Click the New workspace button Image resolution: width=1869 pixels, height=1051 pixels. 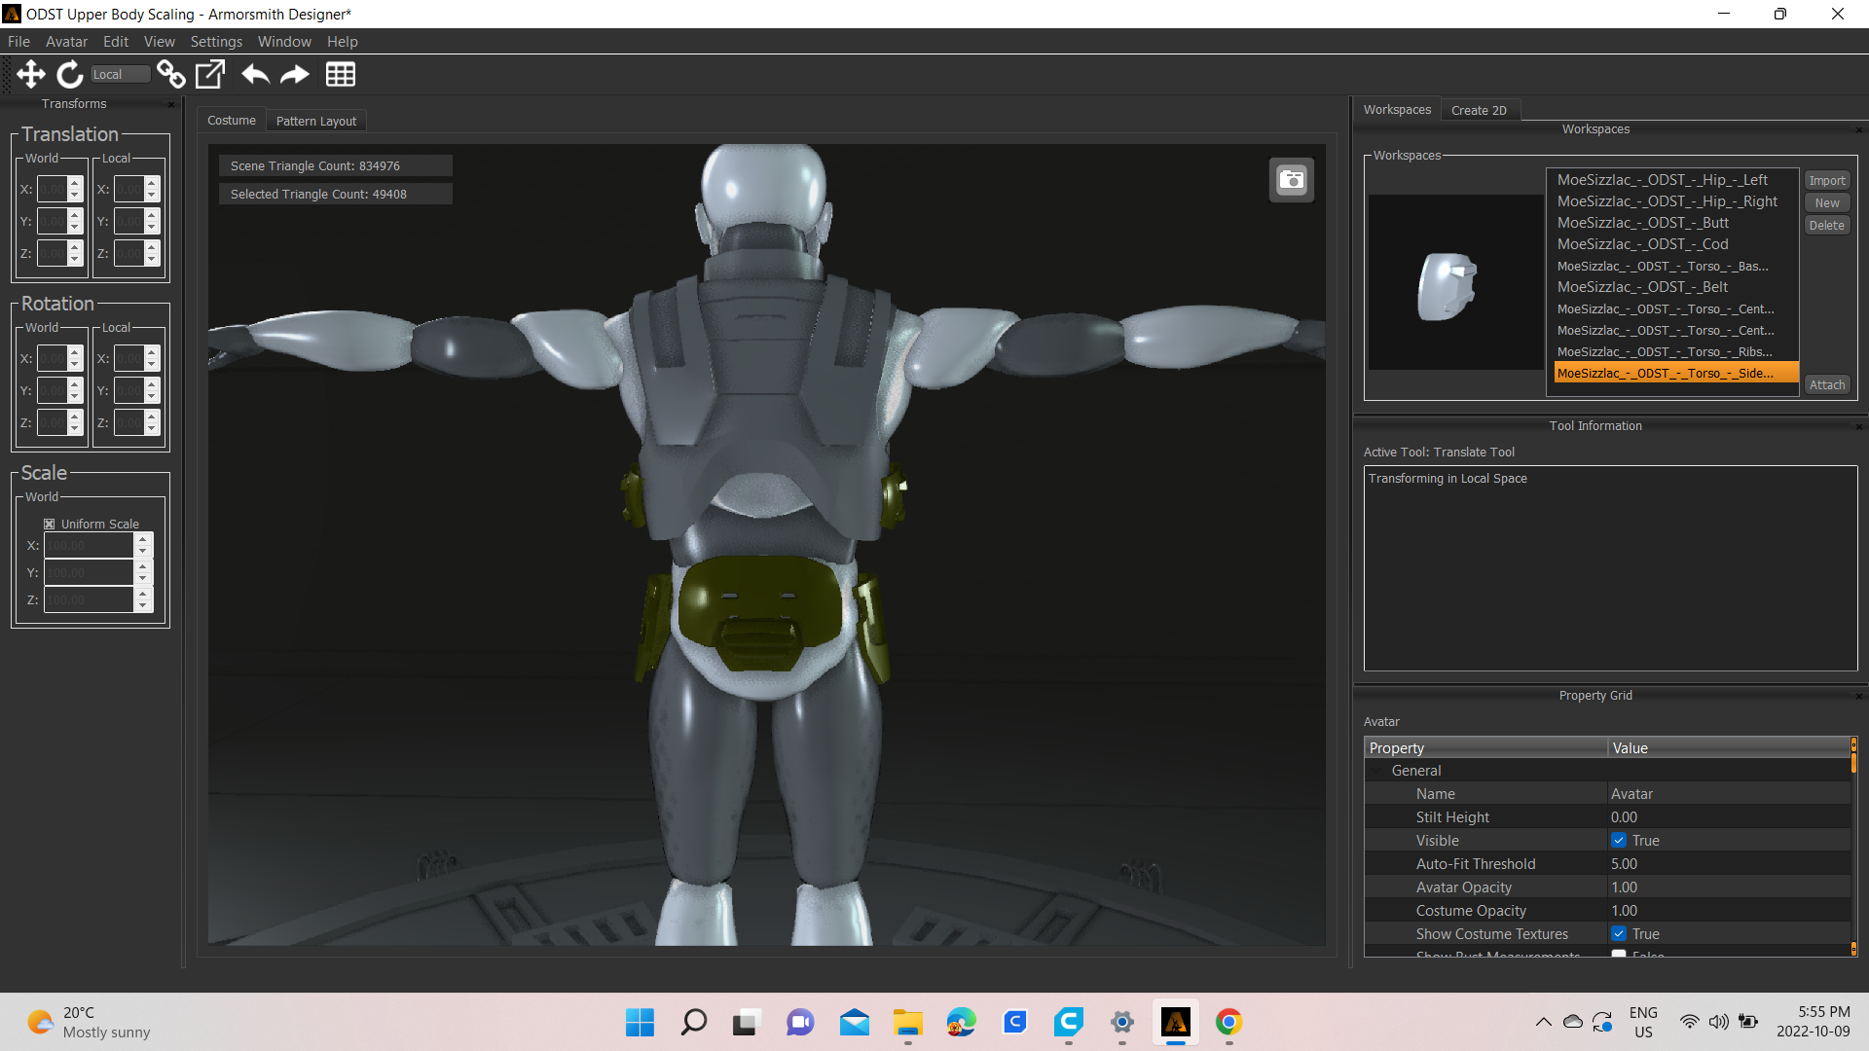(x=1827, y=203)
